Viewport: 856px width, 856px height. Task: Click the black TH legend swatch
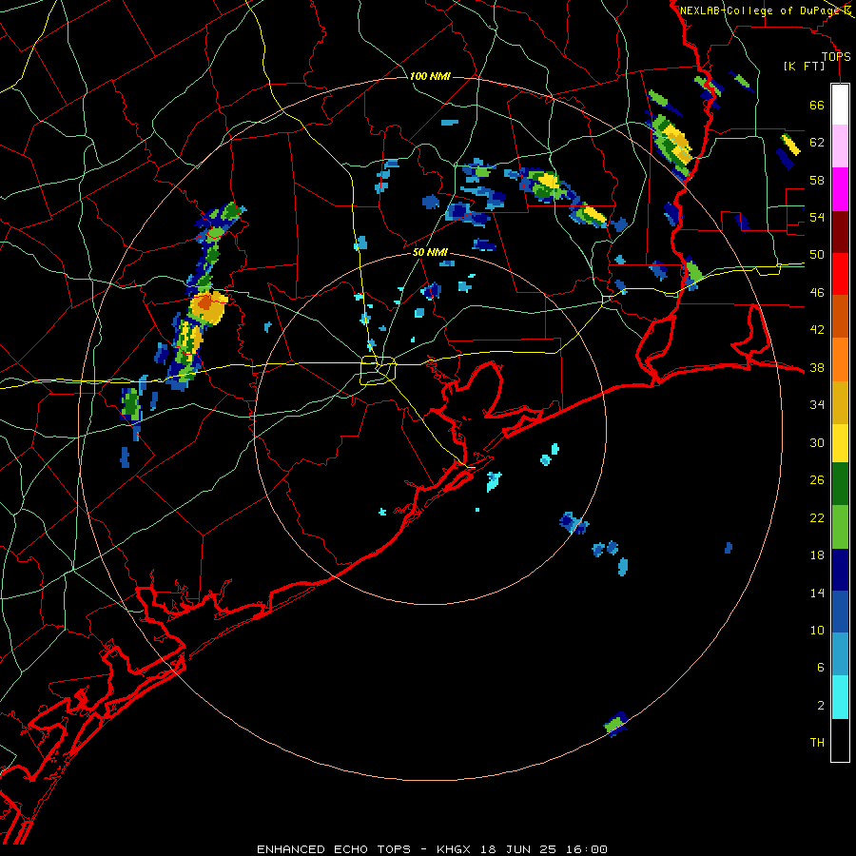[840, 740]
